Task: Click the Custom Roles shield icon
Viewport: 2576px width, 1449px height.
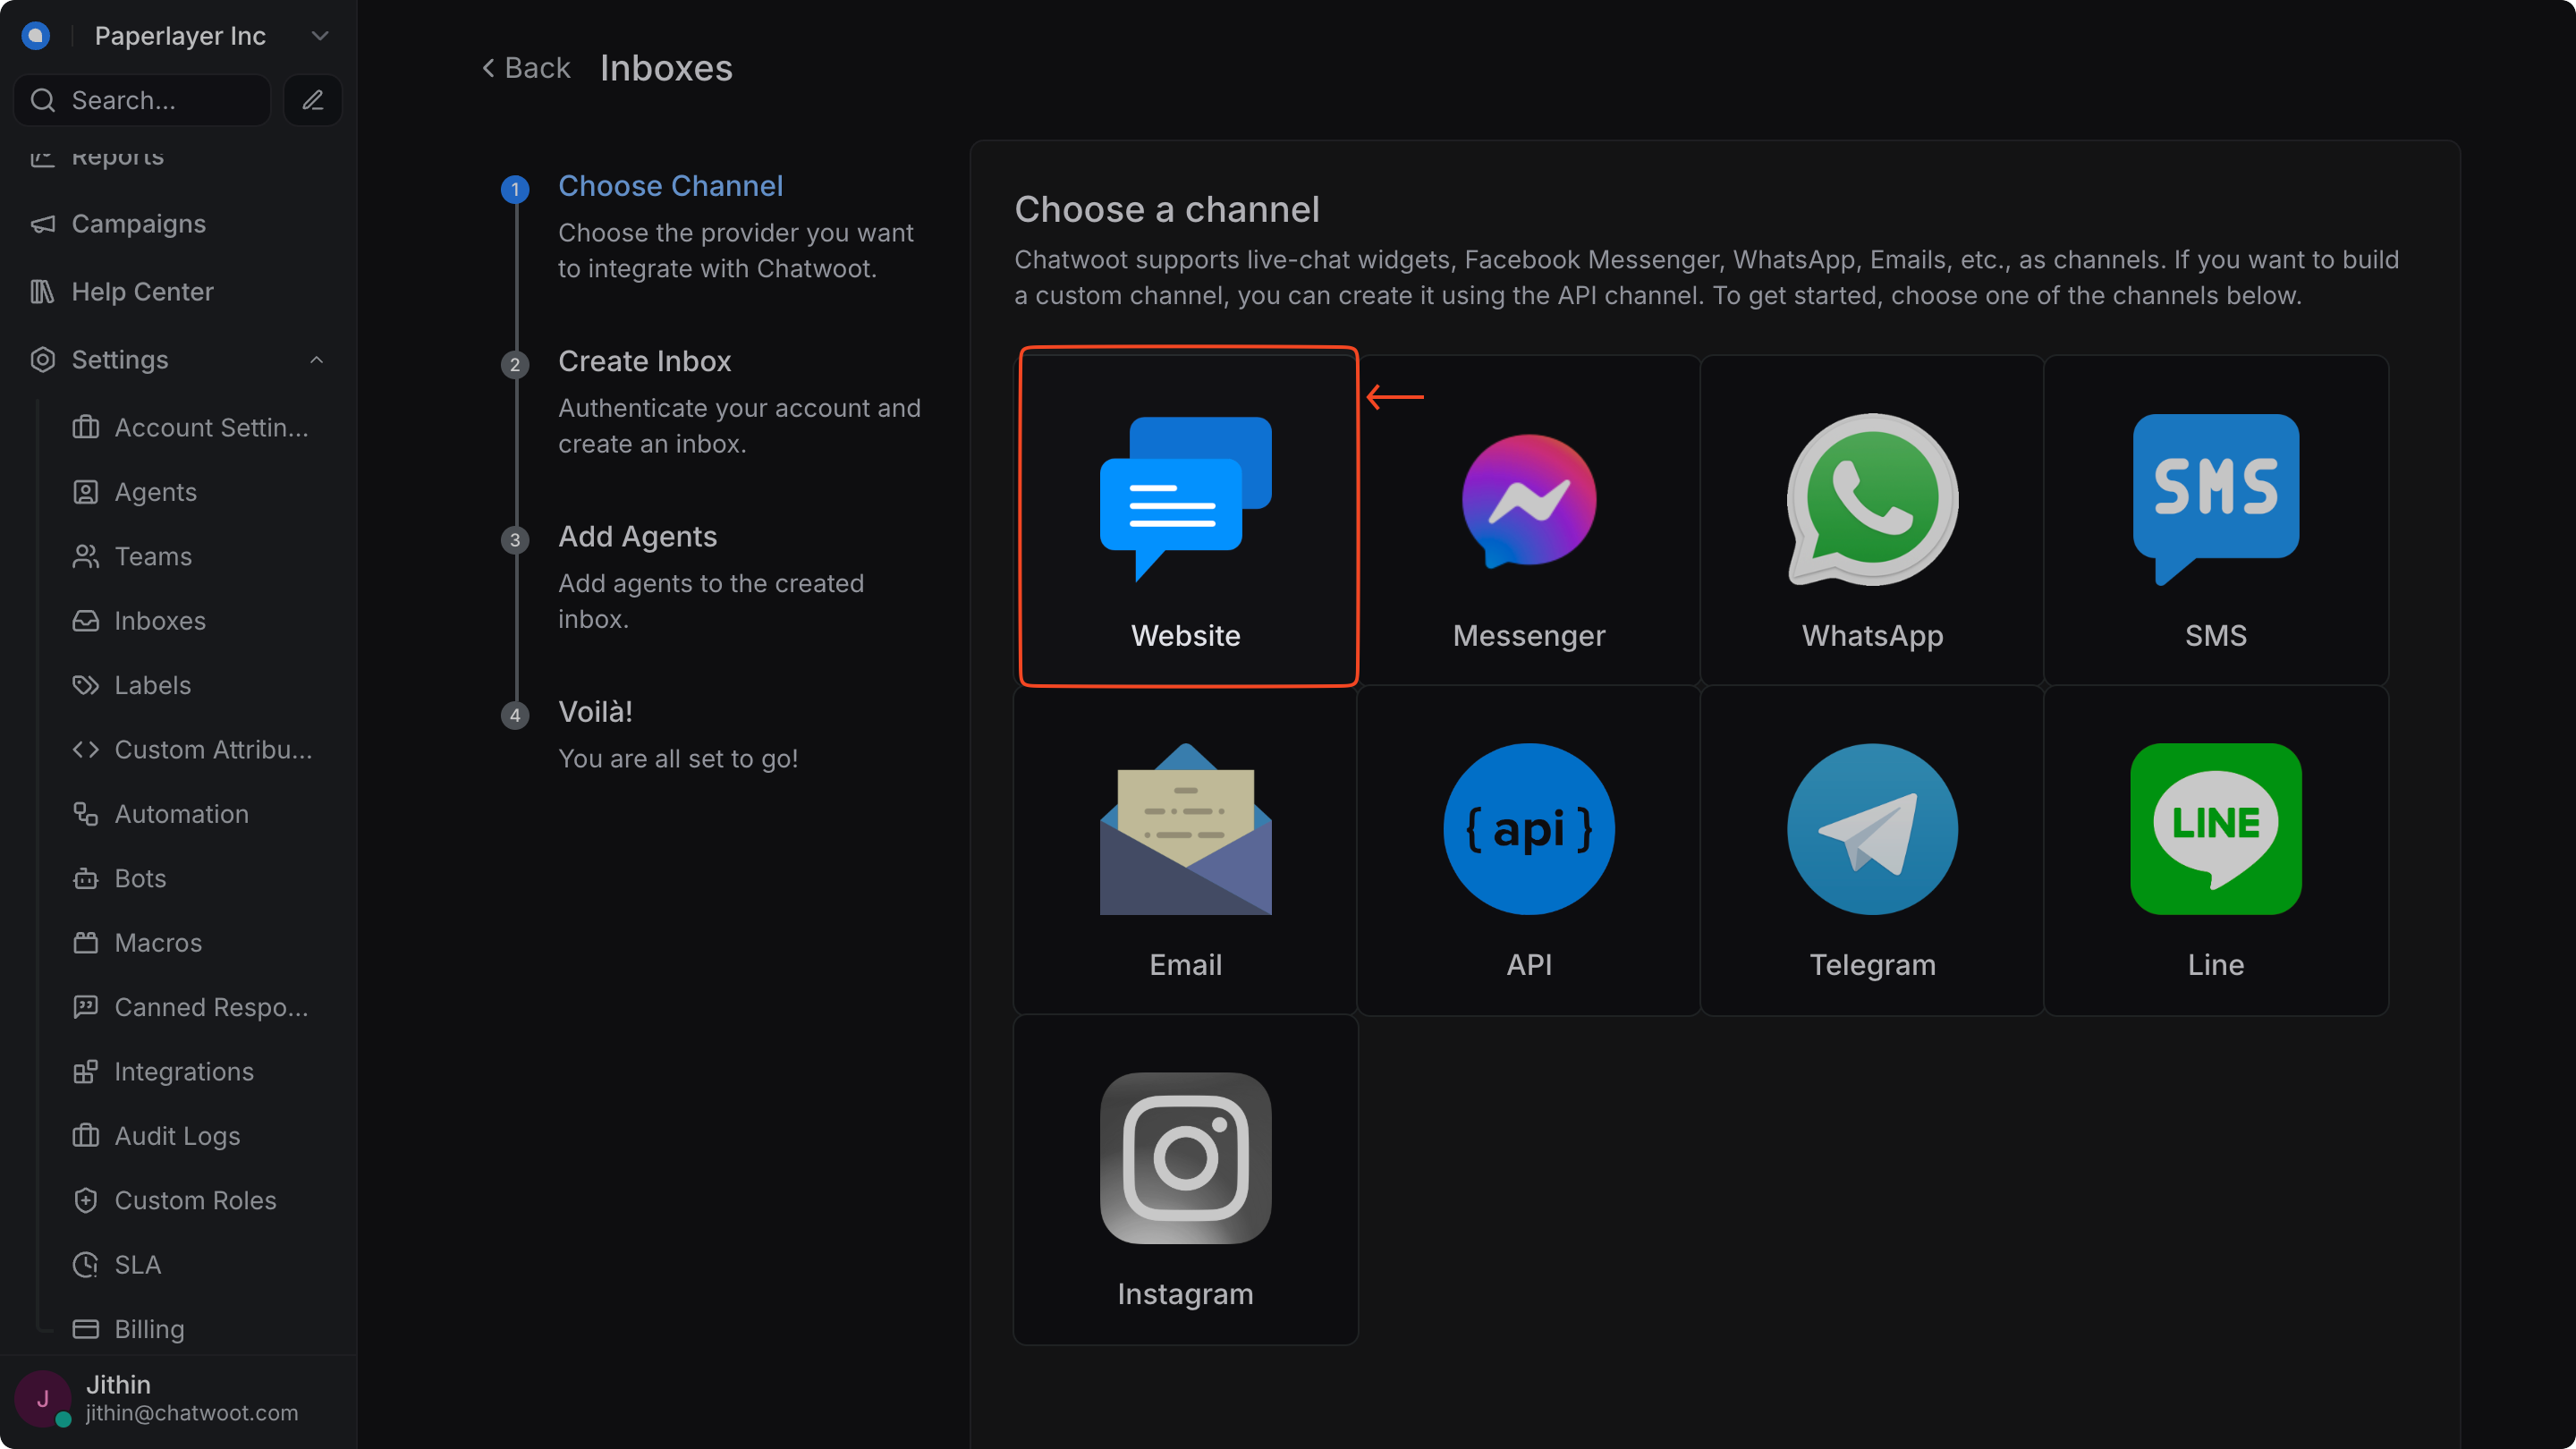Action: [86, 1200]
